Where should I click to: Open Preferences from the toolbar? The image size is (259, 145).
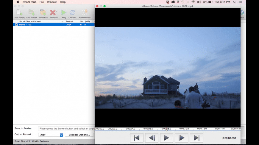(x=85, y=13)
